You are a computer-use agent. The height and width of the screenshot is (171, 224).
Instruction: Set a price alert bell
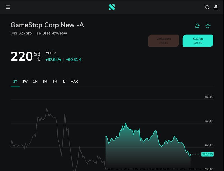click(197, 26)
